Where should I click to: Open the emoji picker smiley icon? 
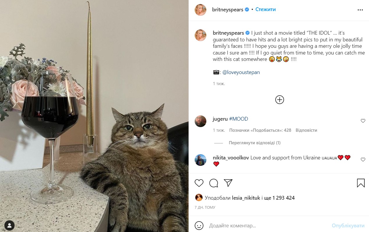[x=199, y=226]
